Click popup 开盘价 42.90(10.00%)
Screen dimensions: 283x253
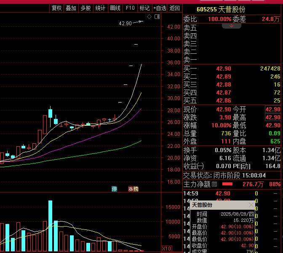[x=237, y=227]
